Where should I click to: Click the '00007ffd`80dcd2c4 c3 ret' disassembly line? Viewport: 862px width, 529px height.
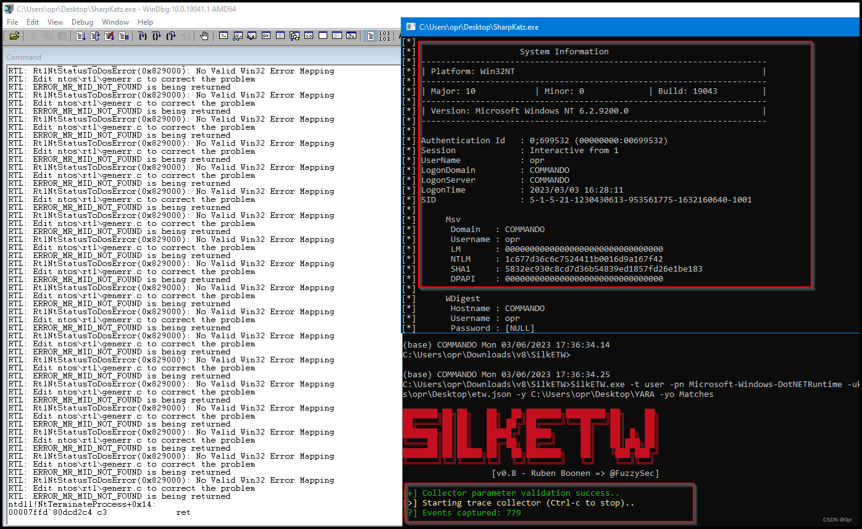(99, 512)
